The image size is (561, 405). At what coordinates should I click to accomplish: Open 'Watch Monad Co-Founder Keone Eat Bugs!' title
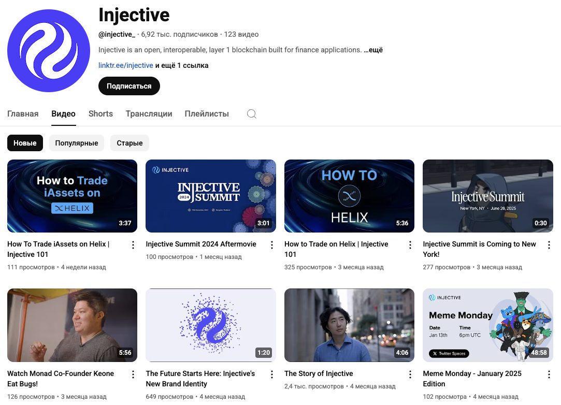click(61, 379)
